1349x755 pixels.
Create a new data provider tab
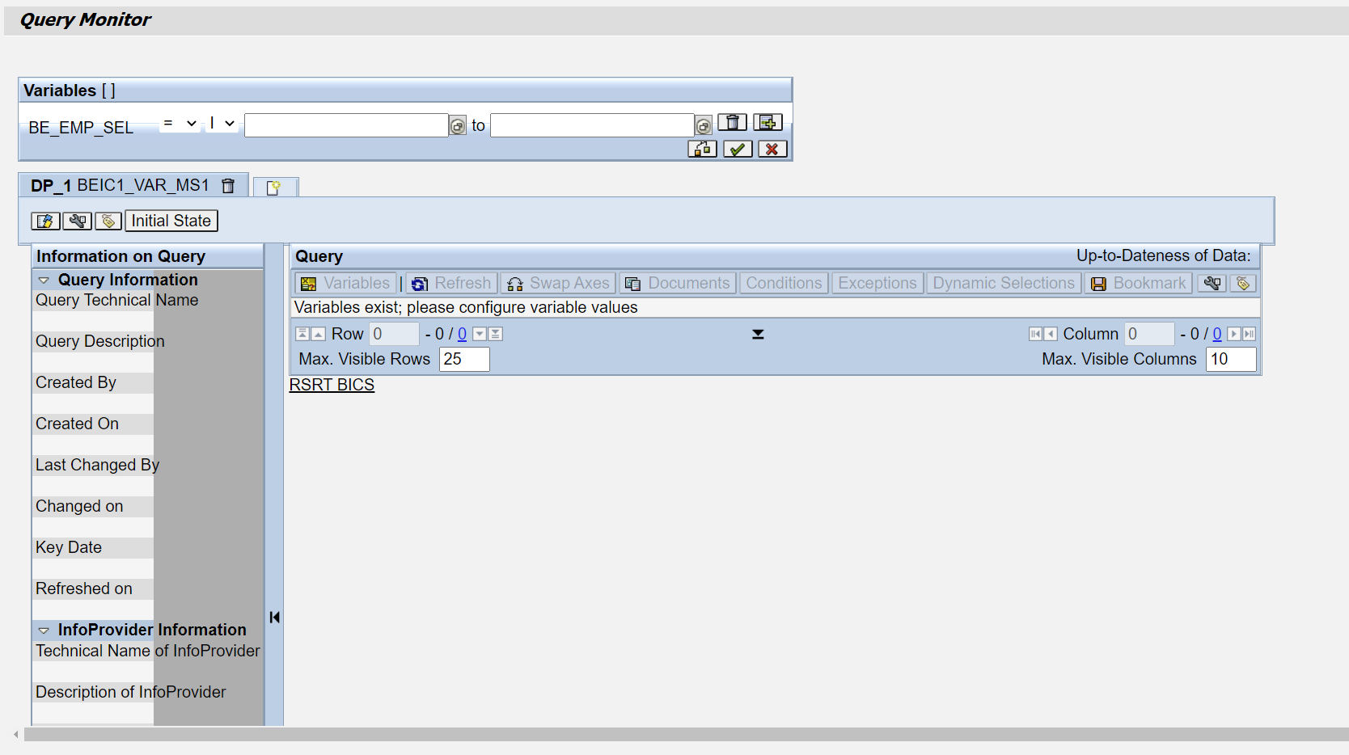pyautogui.click(x=275, y=188)
